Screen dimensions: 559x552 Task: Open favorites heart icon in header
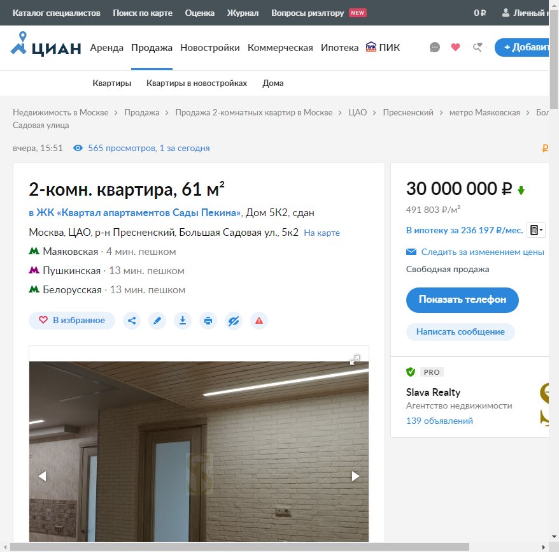pyautogui.click(x=455, y=47)
